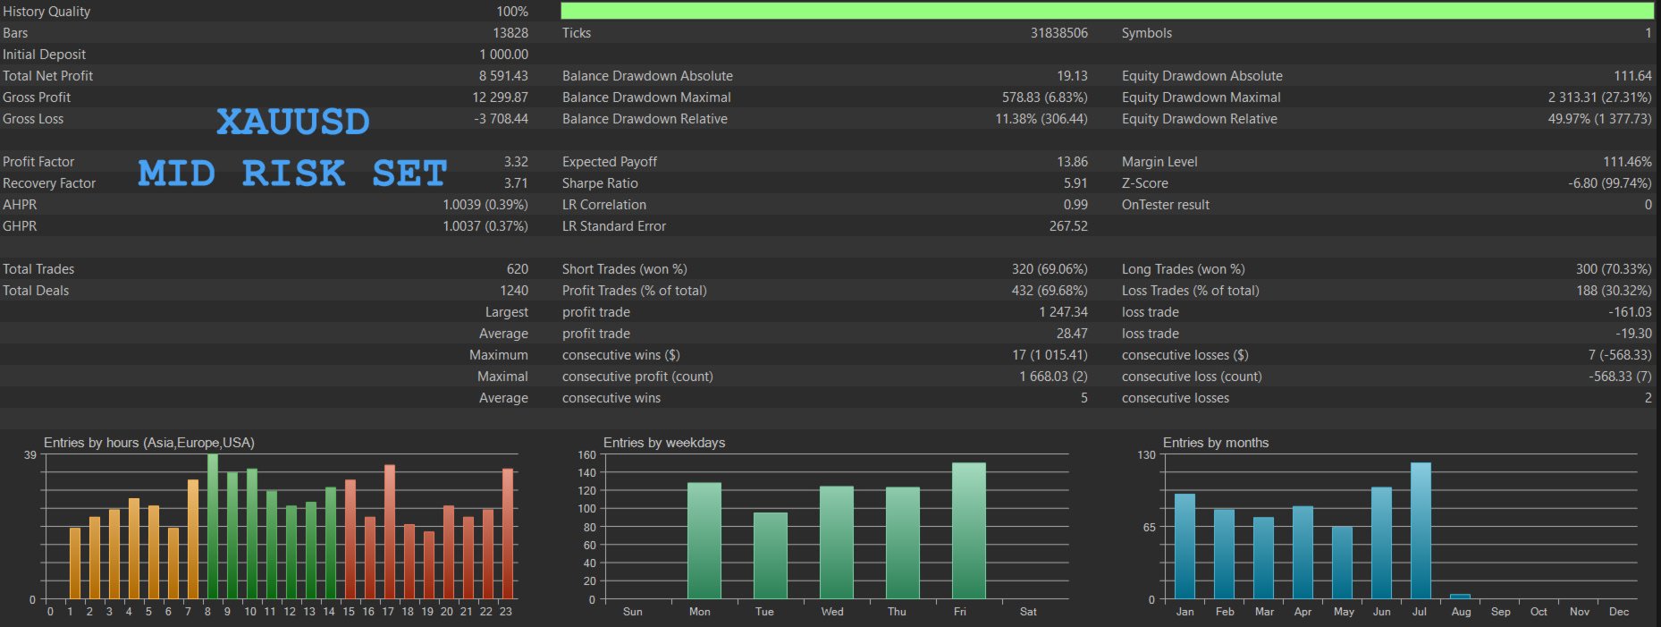Select the consecutive wins value 17 (1 015.41)

1050,355
